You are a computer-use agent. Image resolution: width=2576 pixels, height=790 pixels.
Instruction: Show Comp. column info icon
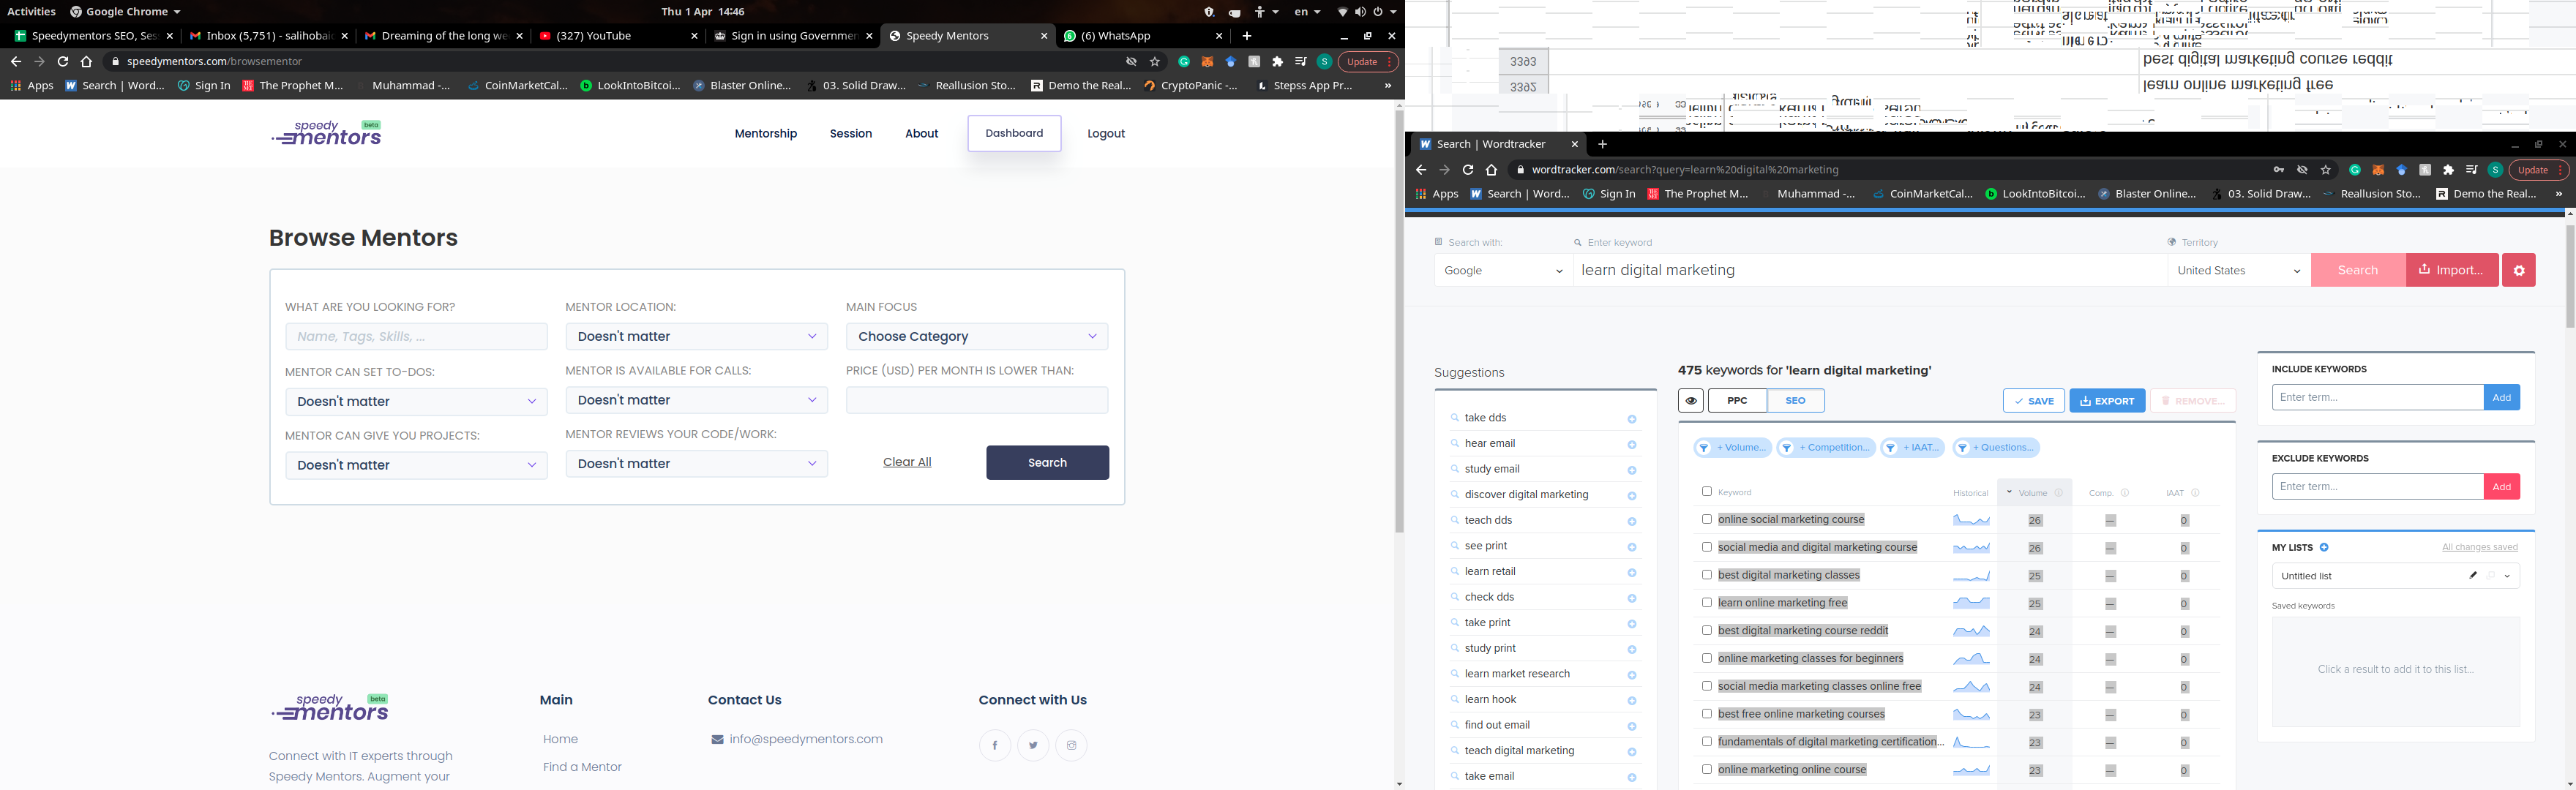click(2125, 492)
